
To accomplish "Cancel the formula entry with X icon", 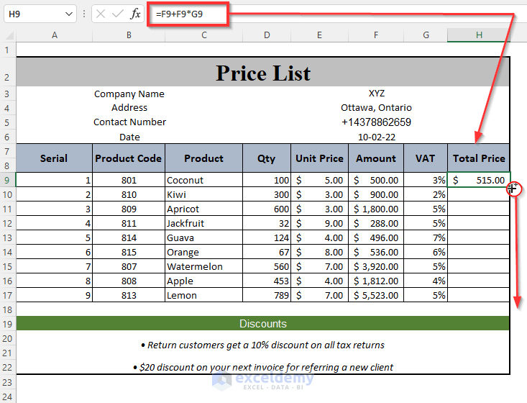I will [x=101, y=14].
